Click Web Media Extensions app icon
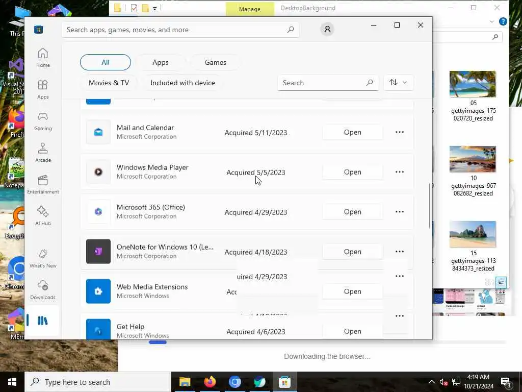The image size is (522, 392). 98,291
